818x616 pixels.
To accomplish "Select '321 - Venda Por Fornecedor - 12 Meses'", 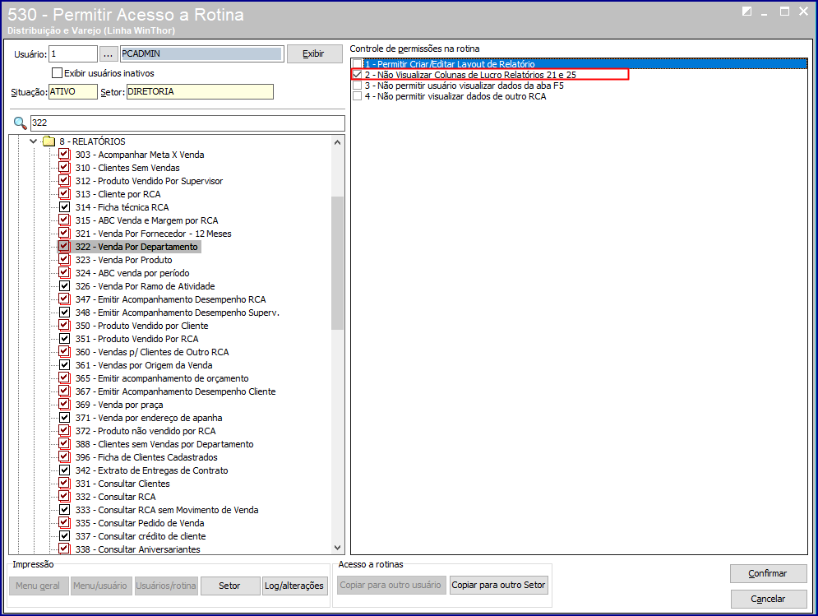I will tap(154, 234).
